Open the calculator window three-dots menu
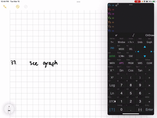 point(131,5)
